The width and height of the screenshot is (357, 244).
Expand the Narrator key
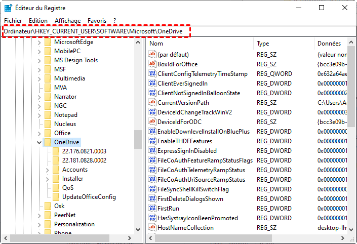[x=39, y=97]
